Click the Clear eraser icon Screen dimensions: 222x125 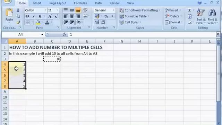[190, 22]
